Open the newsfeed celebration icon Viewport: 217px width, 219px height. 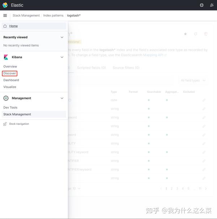coord(212,5)
